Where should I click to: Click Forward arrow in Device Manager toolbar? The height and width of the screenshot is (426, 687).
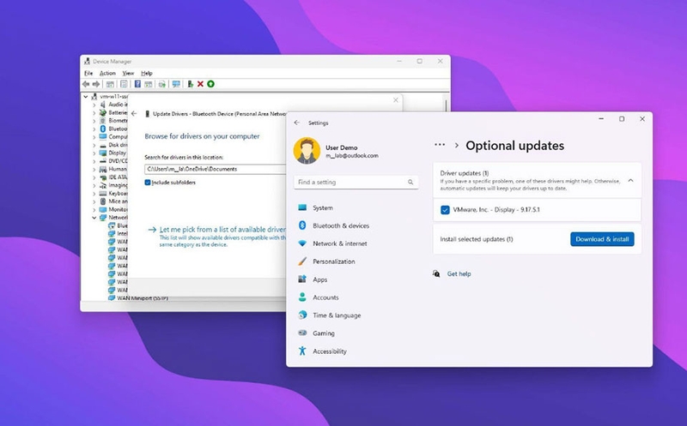[95, 84]
